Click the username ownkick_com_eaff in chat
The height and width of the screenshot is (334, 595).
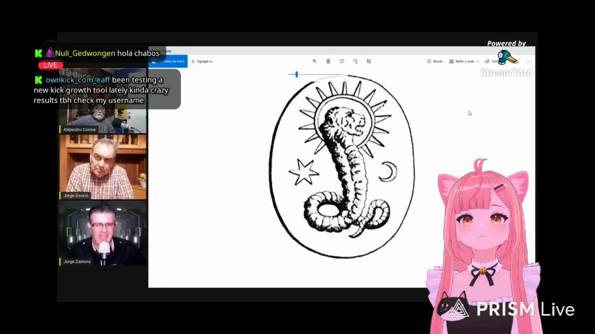78,80
